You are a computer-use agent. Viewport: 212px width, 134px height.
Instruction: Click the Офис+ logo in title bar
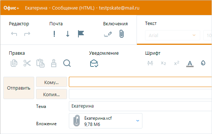(11, 8)
